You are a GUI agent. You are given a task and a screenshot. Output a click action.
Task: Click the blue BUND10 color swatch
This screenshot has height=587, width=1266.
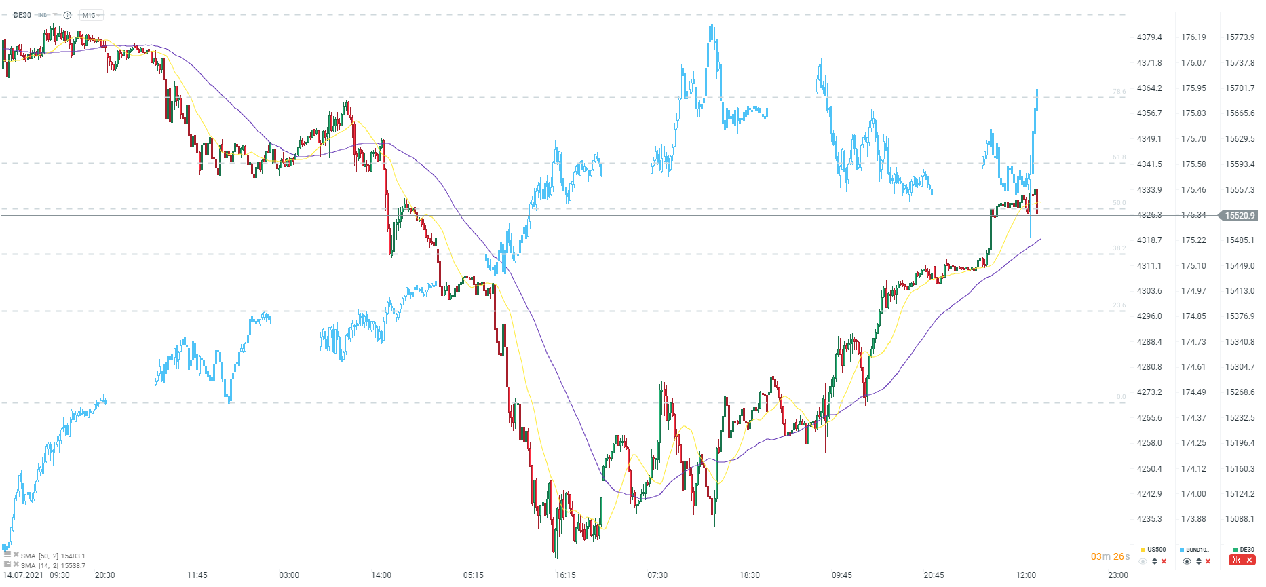[1182, 550]
